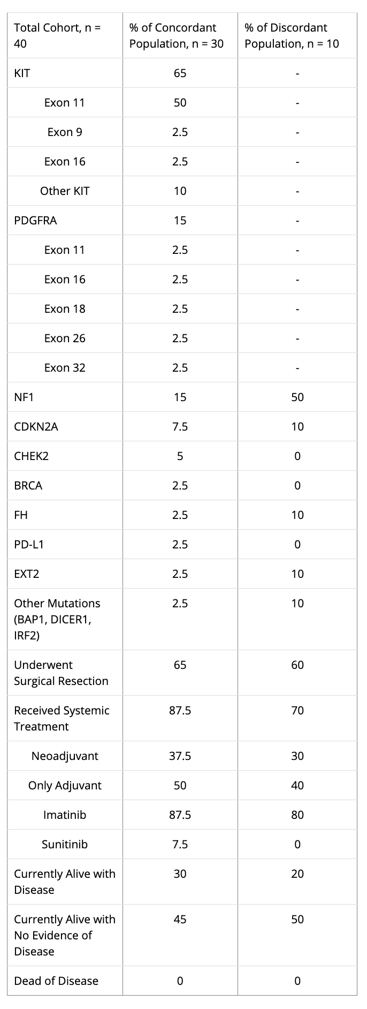Select the KIT row label

(x=22, y=73)
